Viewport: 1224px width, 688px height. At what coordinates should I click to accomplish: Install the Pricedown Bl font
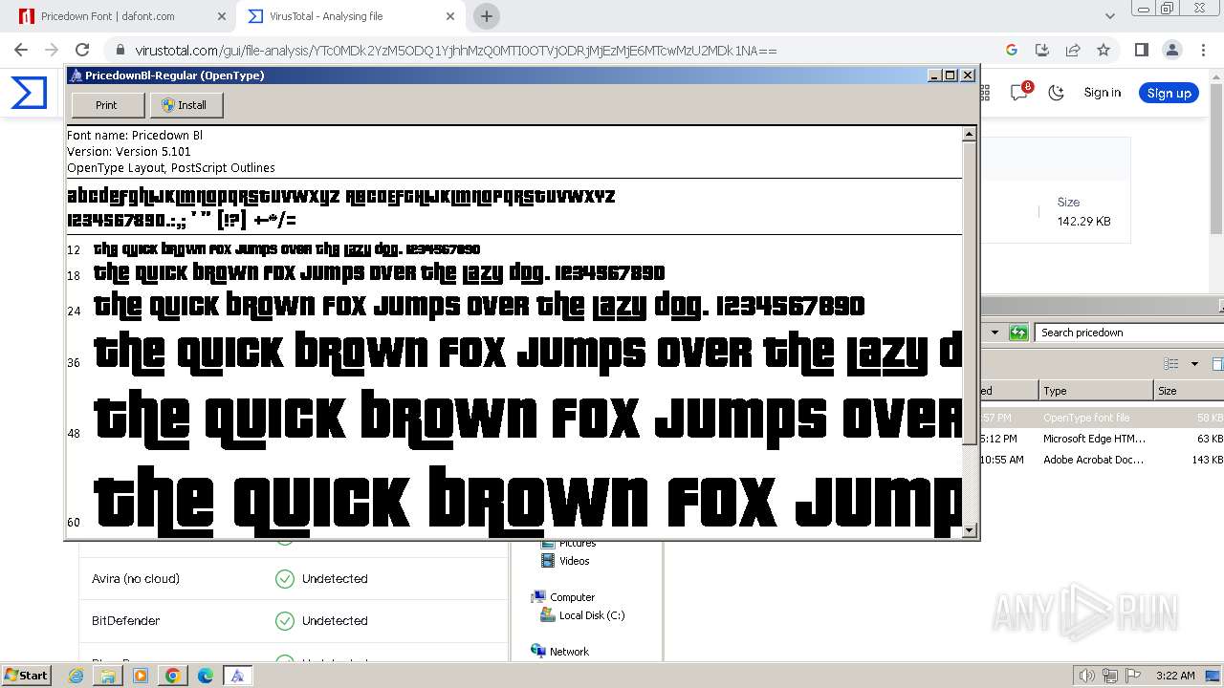(x=186, y=105)
